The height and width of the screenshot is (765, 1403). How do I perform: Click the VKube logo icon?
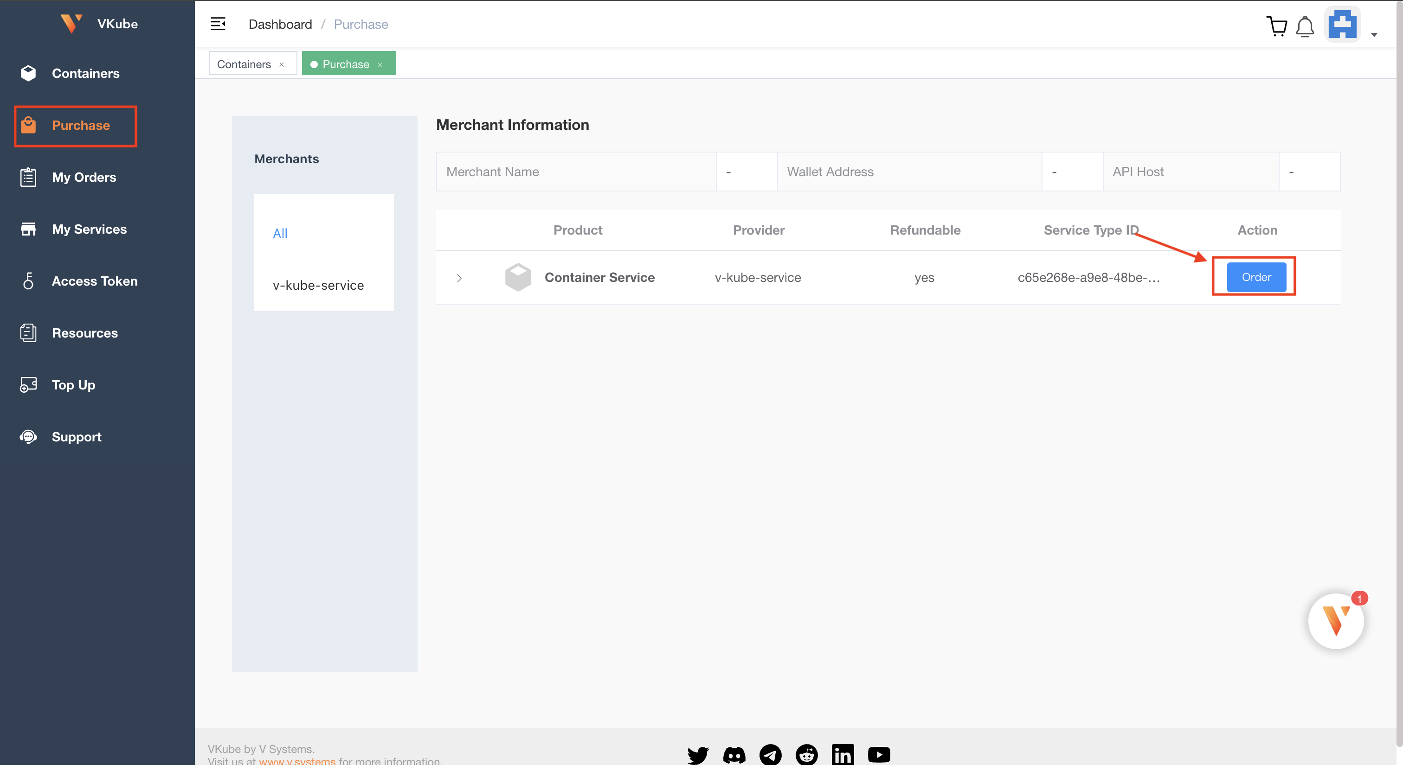coord(71,23)
